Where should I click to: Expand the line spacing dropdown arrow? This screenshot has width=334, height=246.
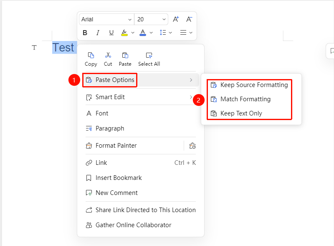click(170, 33)
